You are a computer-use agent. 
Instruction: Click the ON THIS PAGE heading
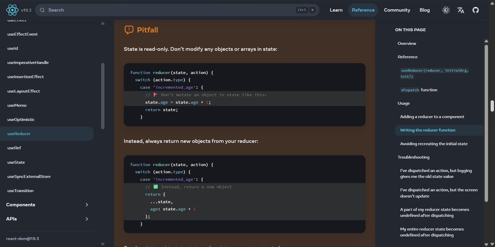coord(410,30)
